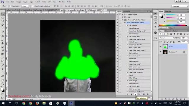Image resolution: width=189 pixels, height=106 pixels.
Task: Toggle Show Transform Controls checkbox
Action: [x=33, y=6]
